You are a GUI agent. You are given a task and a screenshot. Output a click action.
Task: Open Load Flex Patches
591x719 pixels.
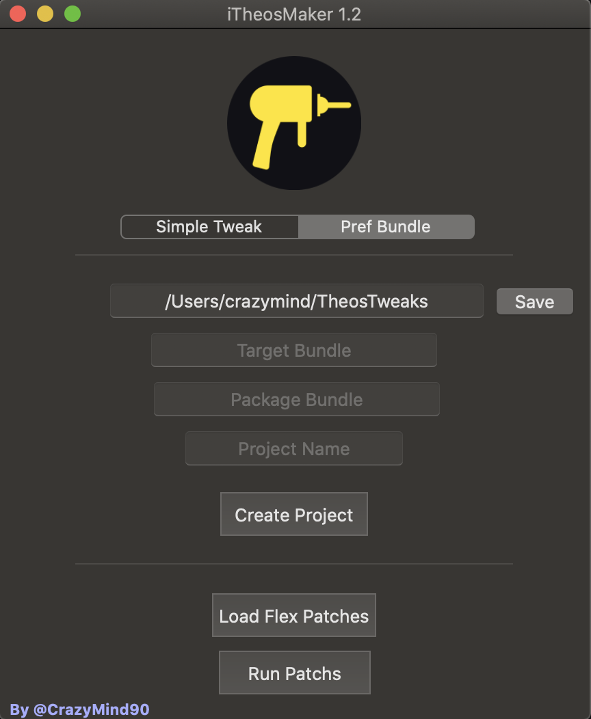click(x=294, y=615)
